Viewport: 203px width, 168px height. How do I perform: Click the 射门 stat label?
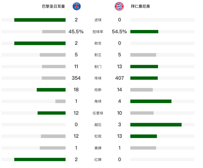click(98, 66)
